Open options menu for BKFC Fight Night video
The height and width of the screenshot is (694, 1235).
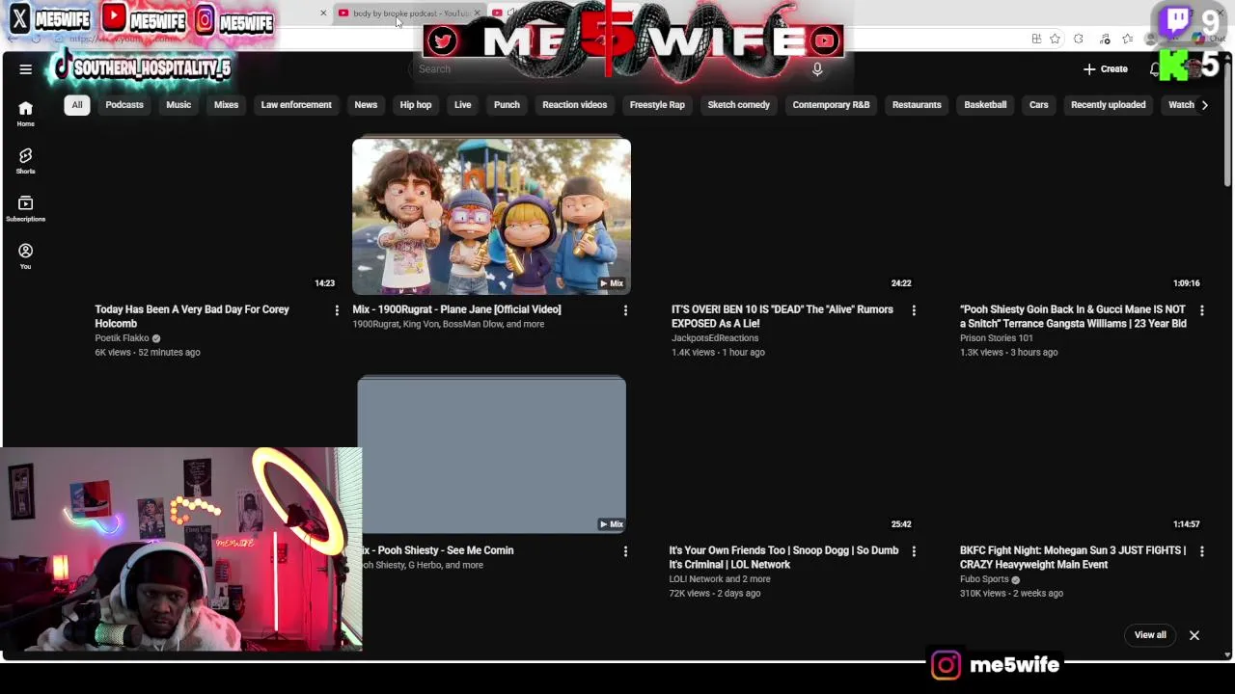(1202, 551)
